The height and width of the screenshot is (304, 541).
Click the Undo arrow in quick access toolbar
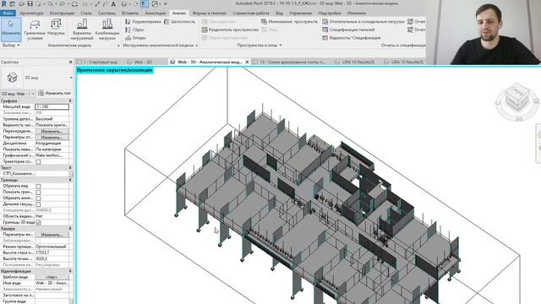pyautogui.click(x=51, y=3)
